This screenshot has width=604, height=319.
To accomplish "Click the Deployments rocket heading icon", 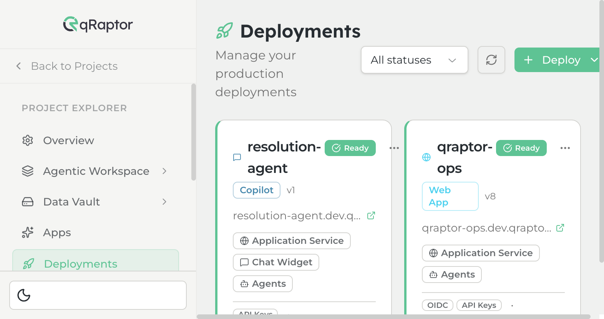I will click(x=224, y=31).
